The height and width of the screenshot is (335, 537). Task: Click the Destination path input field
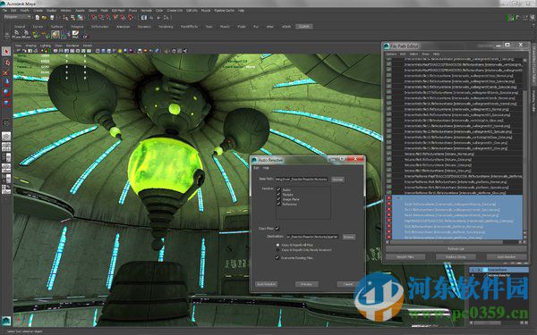(x=312, y=237)
